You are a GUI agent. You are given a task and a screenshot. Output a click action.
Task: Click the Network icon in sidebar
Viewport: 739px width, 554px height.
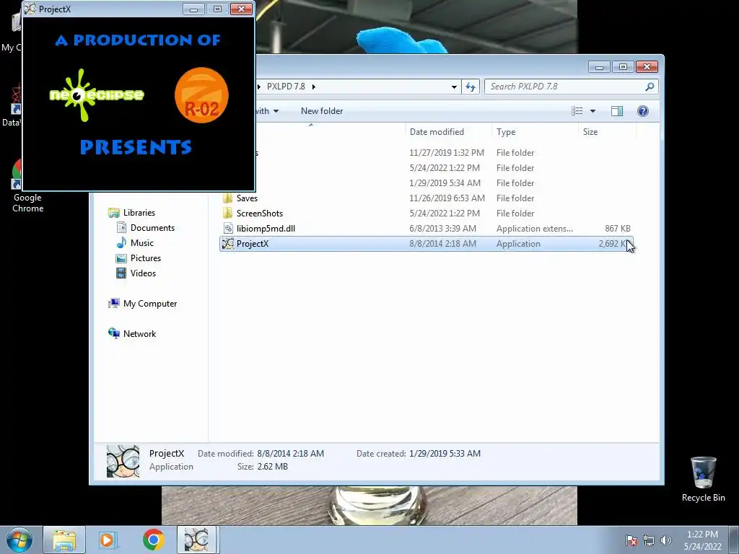point(113,333)
